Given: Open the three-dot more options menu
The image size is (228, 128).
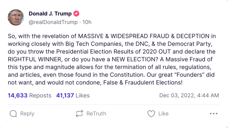Looking at the screenshot, I should click(x=213, y=114).
